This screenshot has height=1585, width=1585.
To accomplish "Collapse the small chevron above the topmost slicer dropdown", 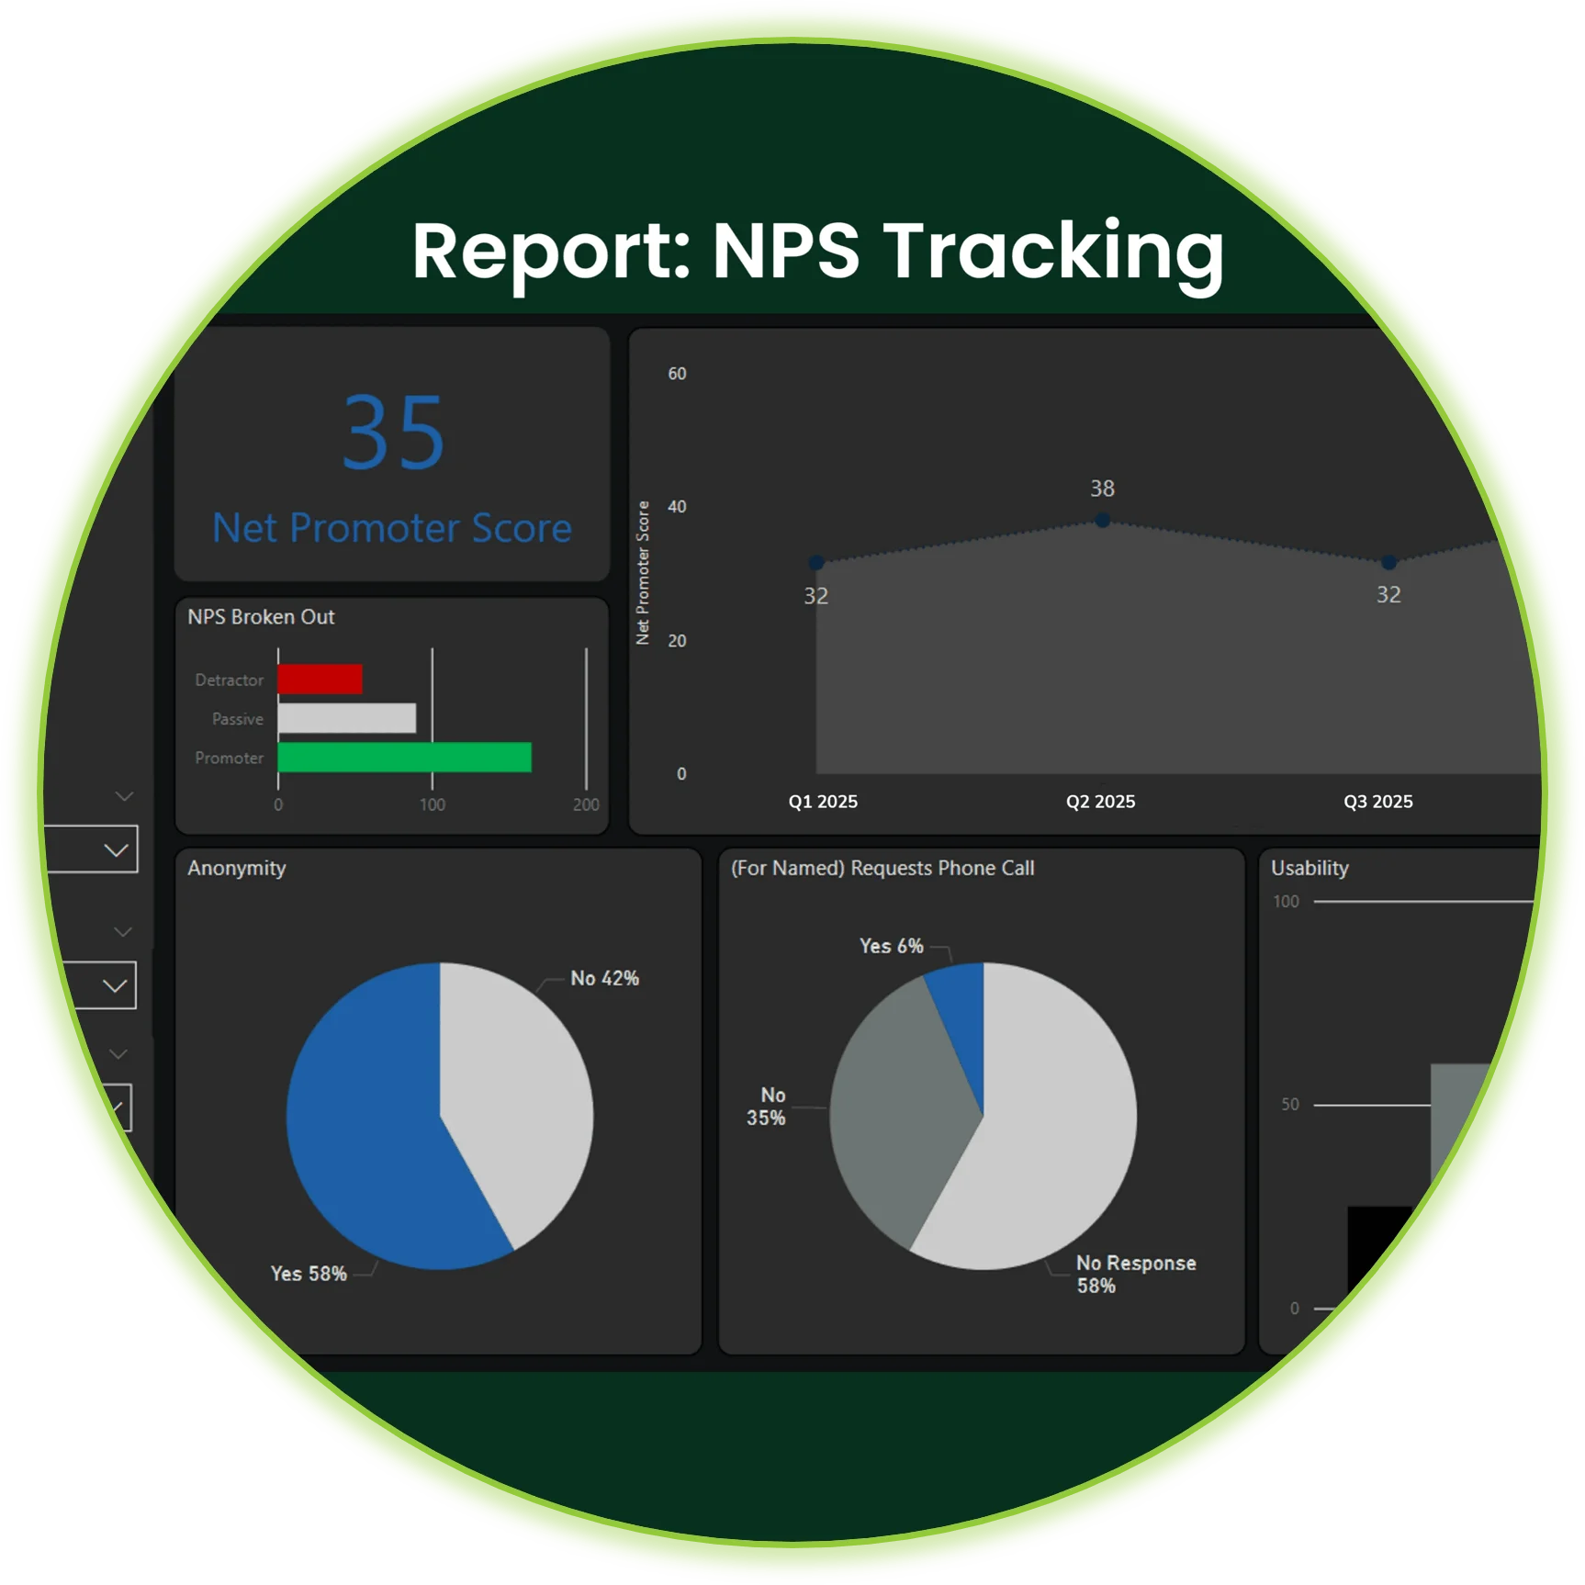I will (x=124, y=796).
